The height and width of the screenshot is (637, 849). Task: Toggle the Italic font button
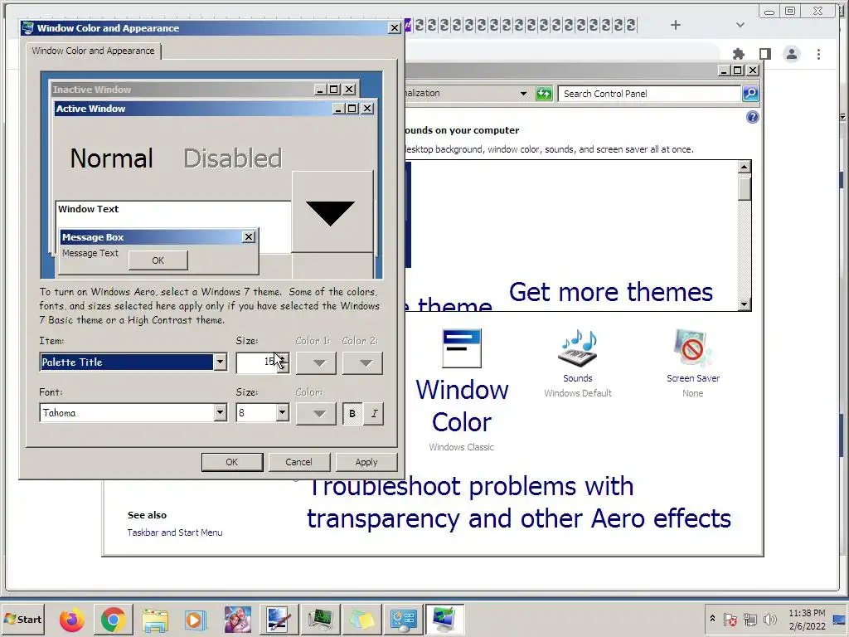(374, 414)
